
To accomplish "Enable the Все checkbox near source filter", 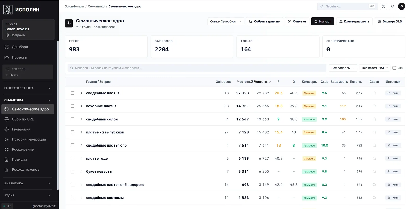I will coord(394,68).
